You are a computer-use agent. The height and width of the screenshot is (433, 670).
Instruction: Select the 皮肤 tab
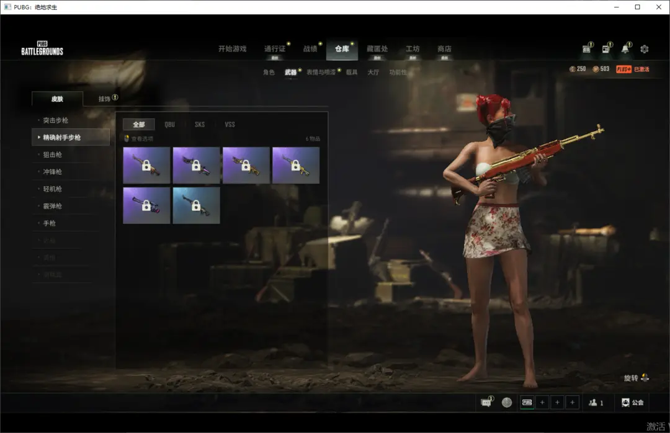(x=57, y=99)
